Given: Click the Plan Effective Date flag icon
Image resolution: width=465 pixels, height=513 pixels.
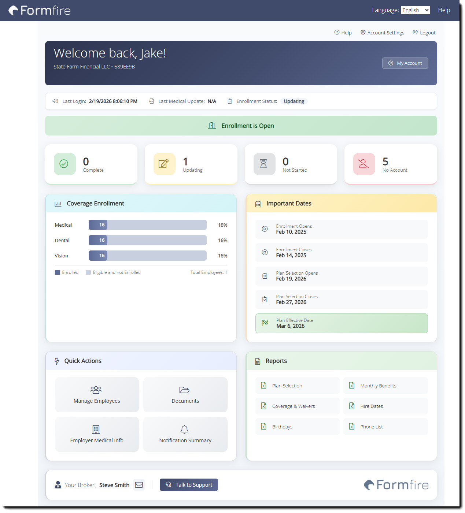Looking at the screenshot, I should pos(265,323).
